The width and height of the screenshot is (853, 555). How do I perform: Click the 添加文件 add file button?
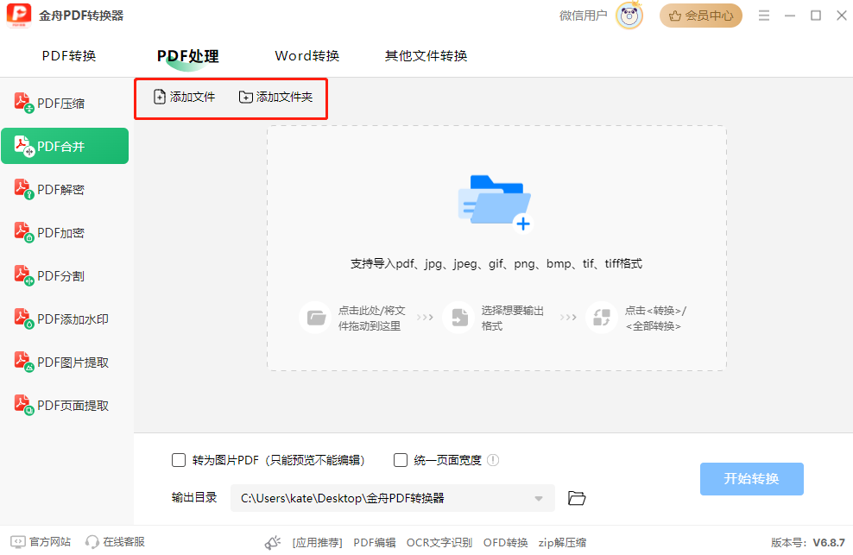tap(184, 97)
